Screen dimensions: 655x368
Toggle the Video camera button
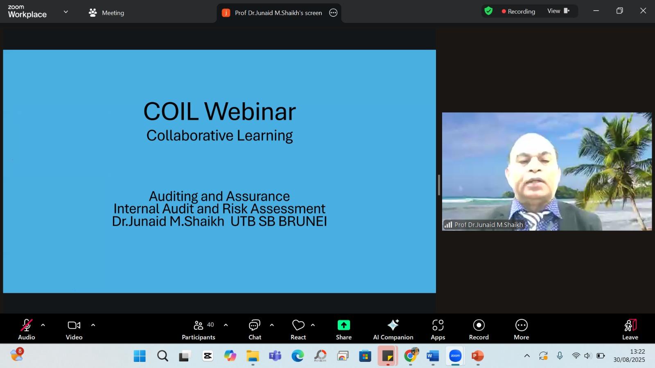(x=74, y=330)
